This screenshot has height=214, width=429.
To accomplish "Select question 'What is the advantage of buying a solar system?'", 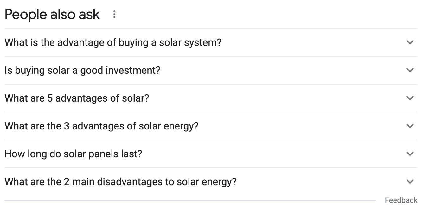I will pos(113,42).
